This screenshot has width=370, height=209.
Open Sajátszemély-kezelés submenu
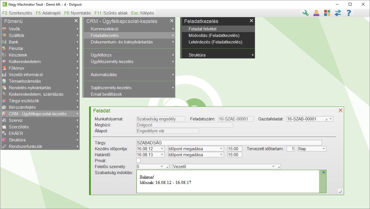pos(129,88)
